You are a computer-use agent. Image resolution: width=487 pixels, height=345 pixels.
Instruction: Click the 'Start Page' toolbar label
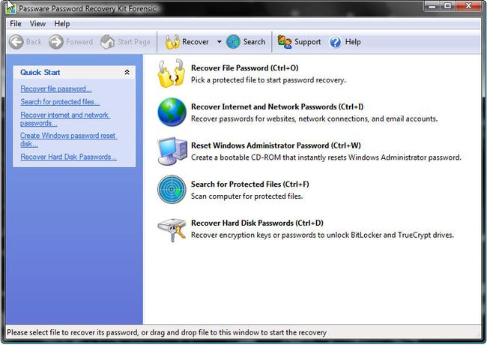tap(134, 42)
